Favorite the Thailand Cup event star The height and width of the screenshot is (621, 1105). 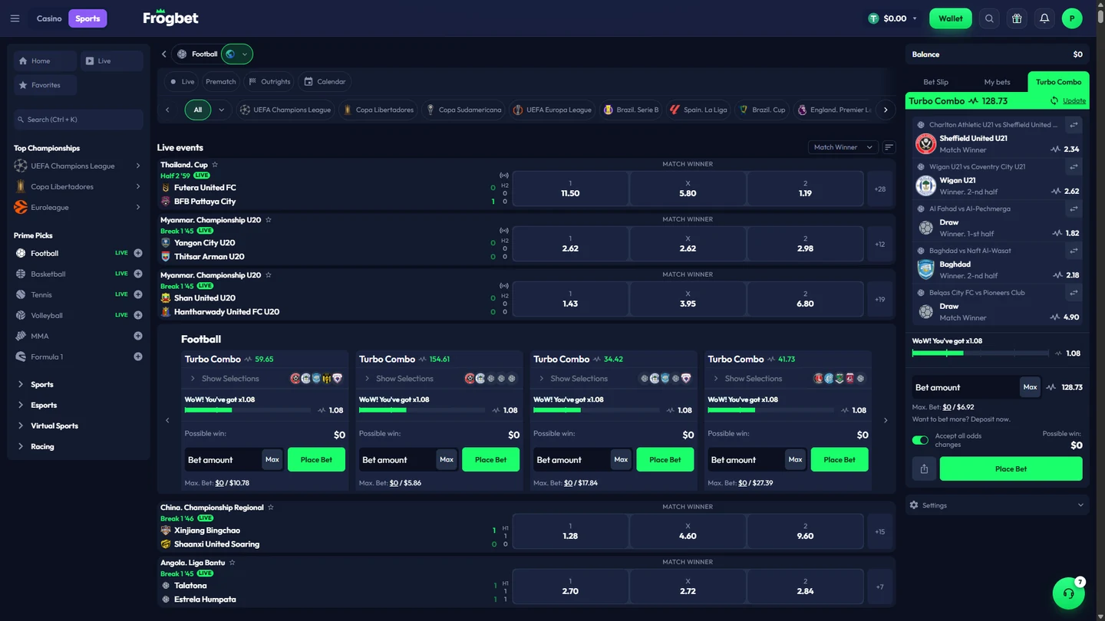(215, 165)
